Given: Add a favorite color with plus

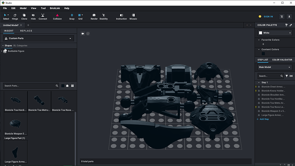Looking at the screenshot, I should [x=263, y=44].
